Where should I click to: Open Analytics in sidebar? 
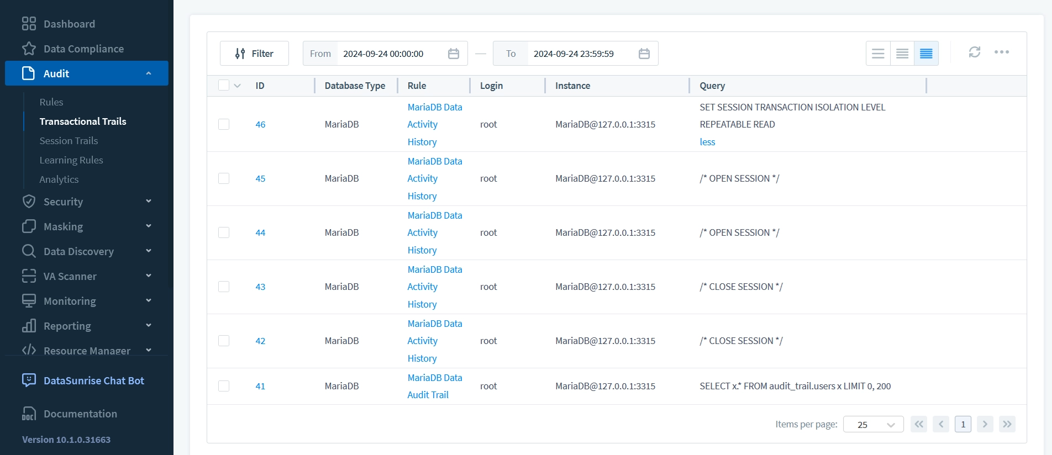[59, 179]
